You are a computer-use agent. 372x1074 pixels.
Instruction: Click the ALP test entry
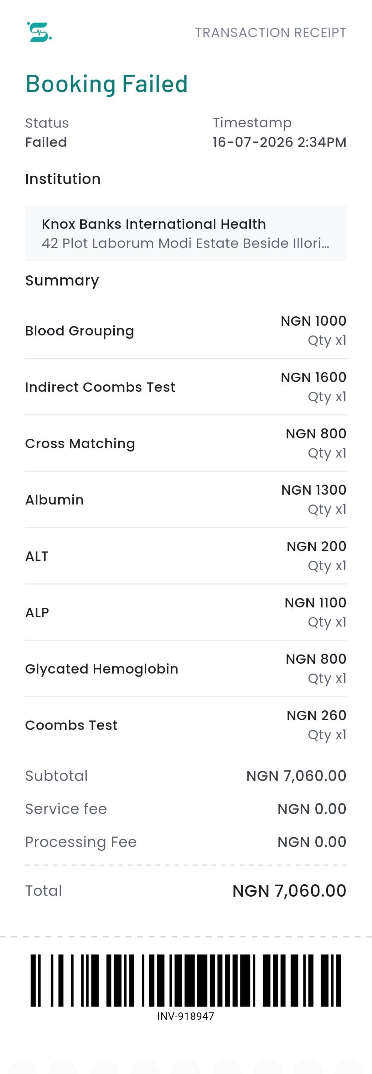tap(186, 612)
